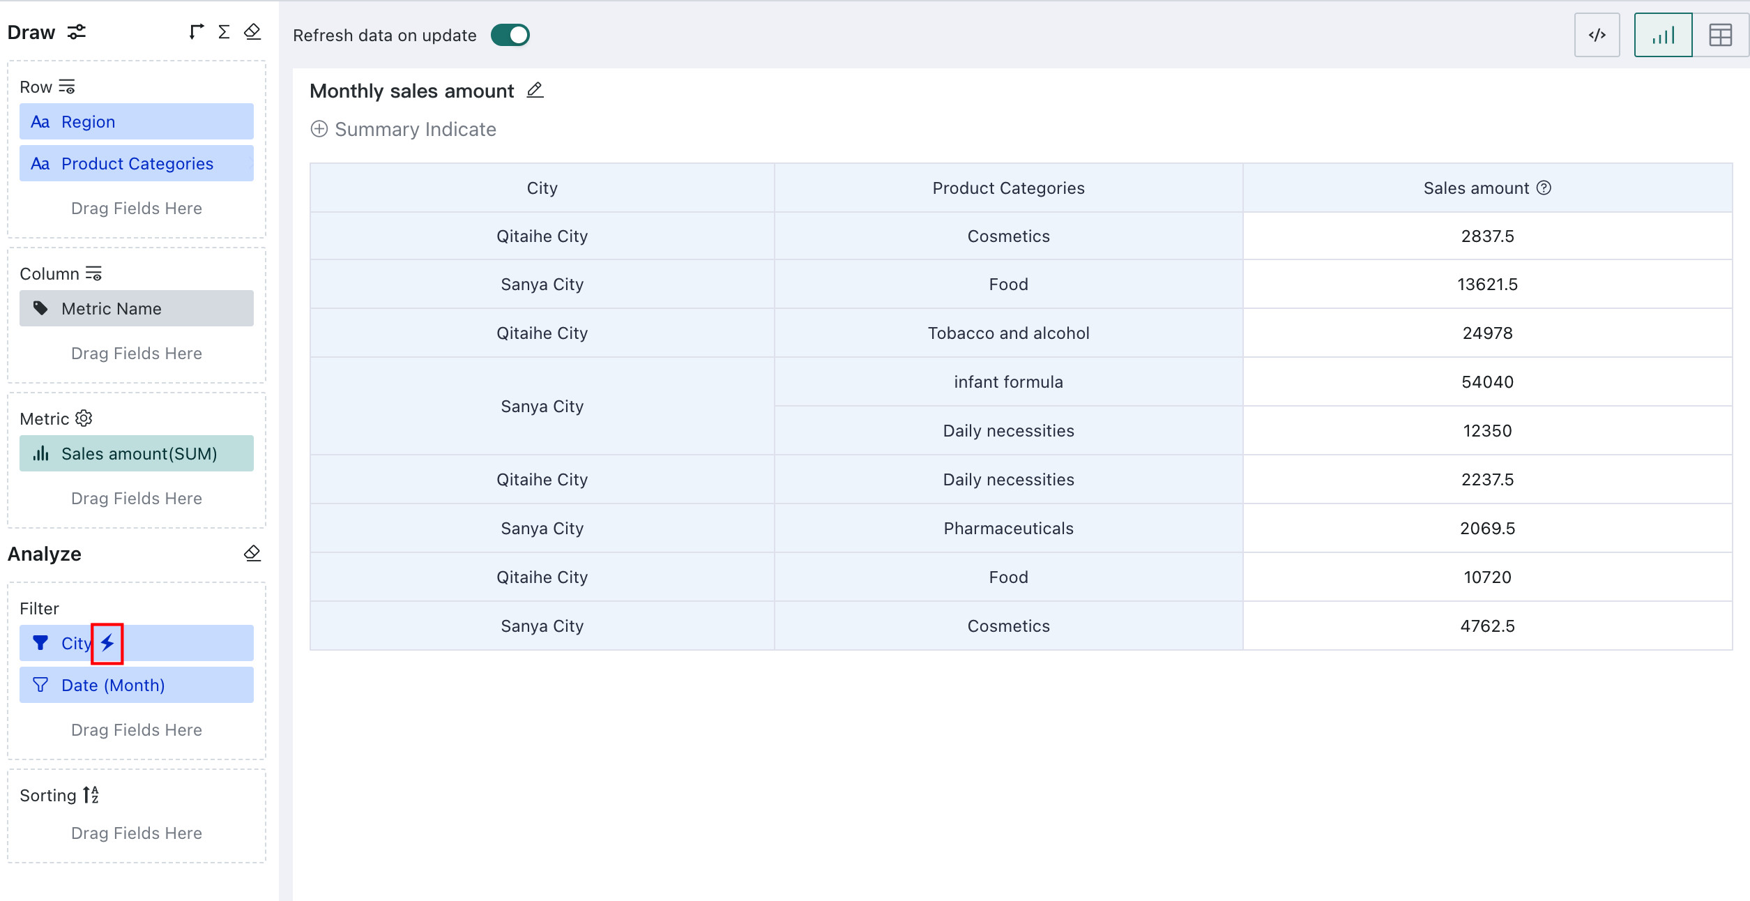Click the infant formula cell

1008,382
